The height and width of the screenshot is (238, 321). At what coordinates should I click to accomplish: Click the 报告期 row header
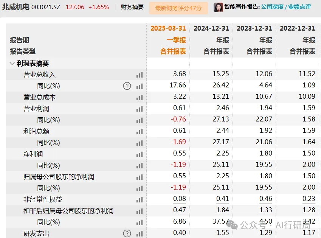(x=19, y=40)
